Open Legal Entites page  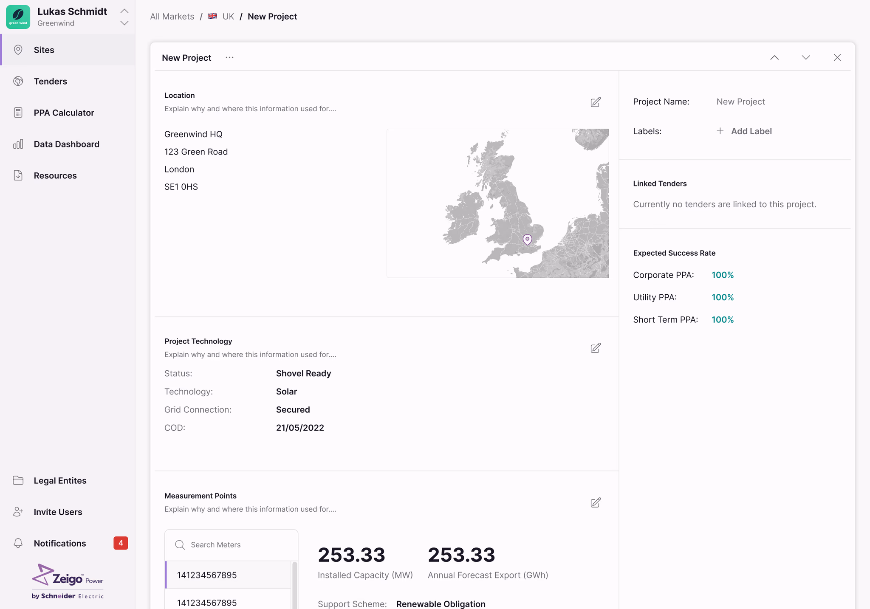click(x=68, y=480)
